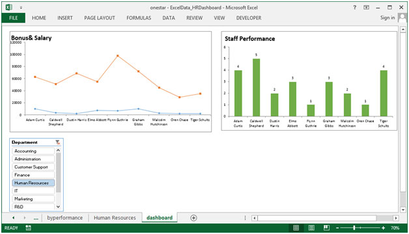Switch to Page Layout view
409x234 pixels.
(x=311, y=227)
